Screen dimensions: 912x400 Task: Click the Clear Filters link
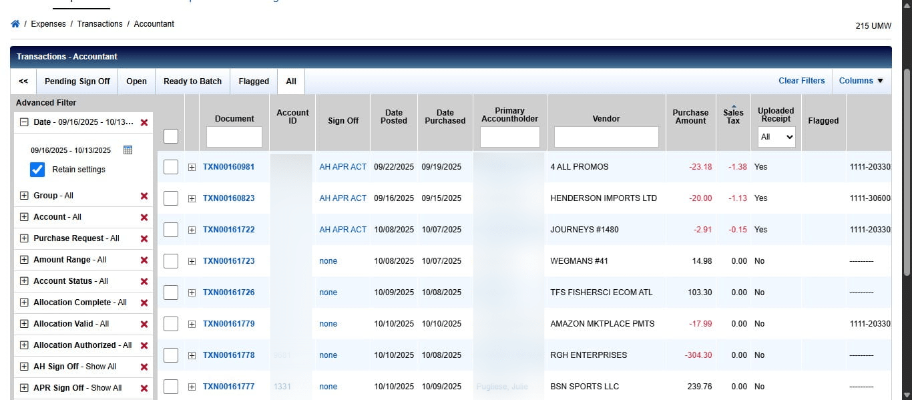[801, 80]
